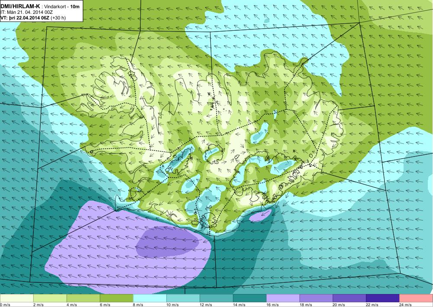The width and height of the screenshot is (433, 307).
Task: Click the "DMI/HIRLAM-K" title text
Action: click(x=20, y=6)
